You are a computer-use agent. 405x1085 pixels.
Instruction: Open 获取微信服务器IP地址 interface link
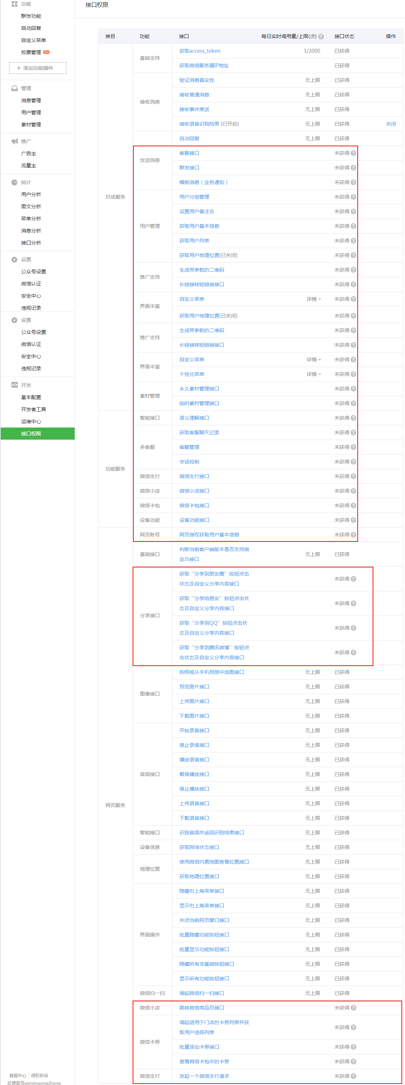(x=204, y=66)
